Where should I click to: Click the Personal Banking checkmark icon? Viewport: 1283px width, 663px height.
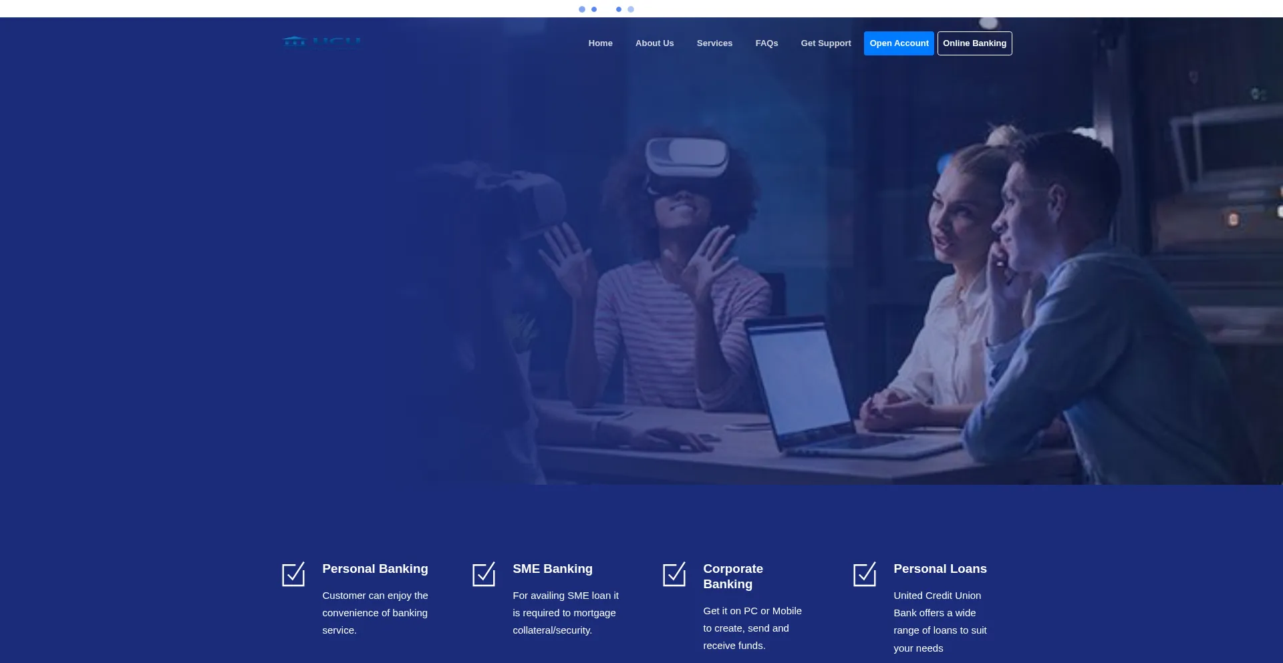(293, 574)
